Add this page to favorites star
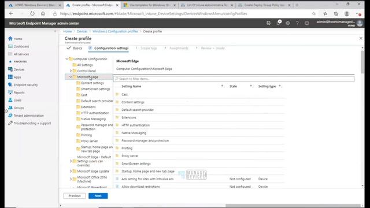The image size is (370, 208). 314,14
